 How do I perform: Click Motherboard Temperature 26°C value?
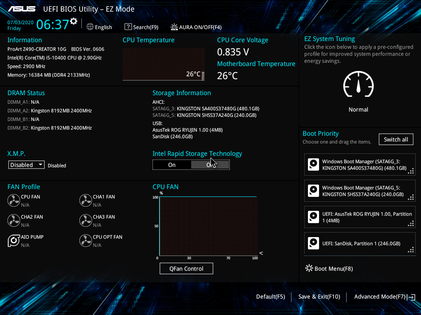[x=227, y=76]
